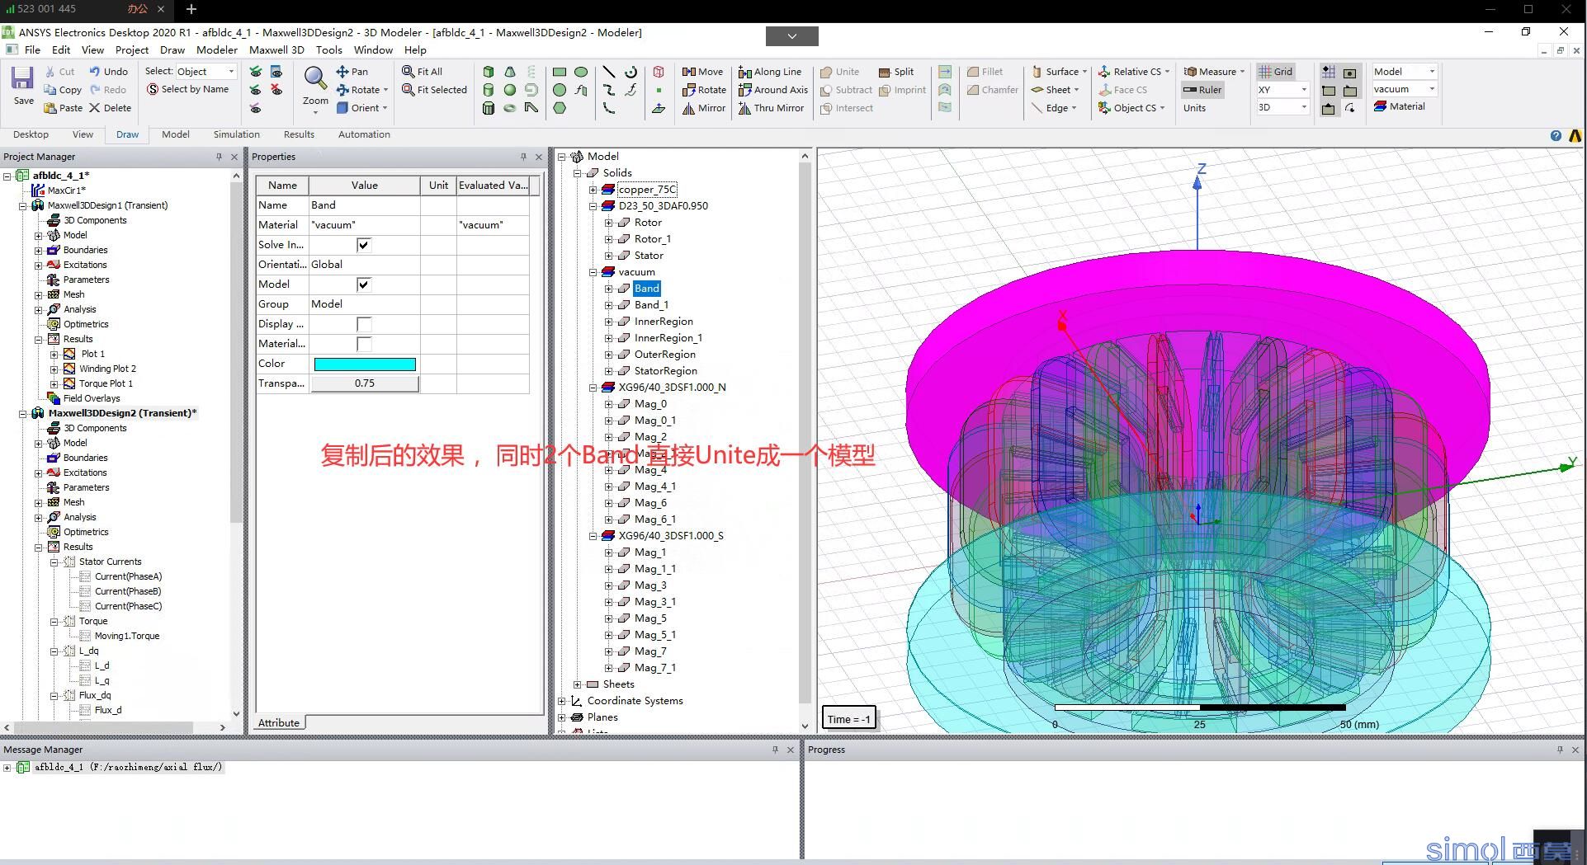The height and width of the screenshot is (865, 1587).
Task: Click the Move objects tool
Action: point(702,72)
